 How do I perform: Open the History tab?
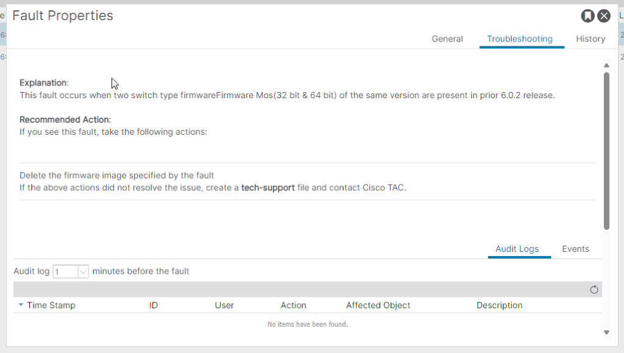coord(590,39)
